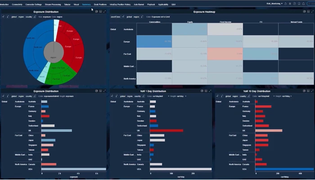Click the 'global' chip in sunburst toolbar

point(14,17)
